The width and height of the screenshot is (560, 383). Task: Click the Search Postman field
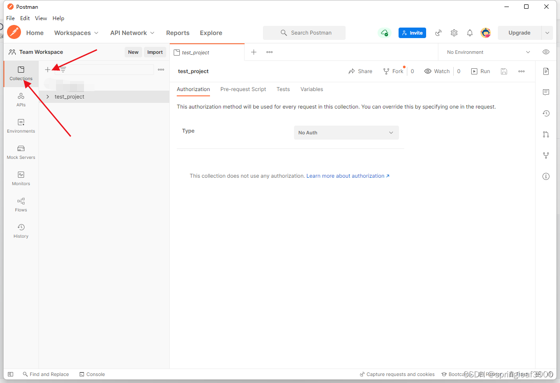(304, 33)
